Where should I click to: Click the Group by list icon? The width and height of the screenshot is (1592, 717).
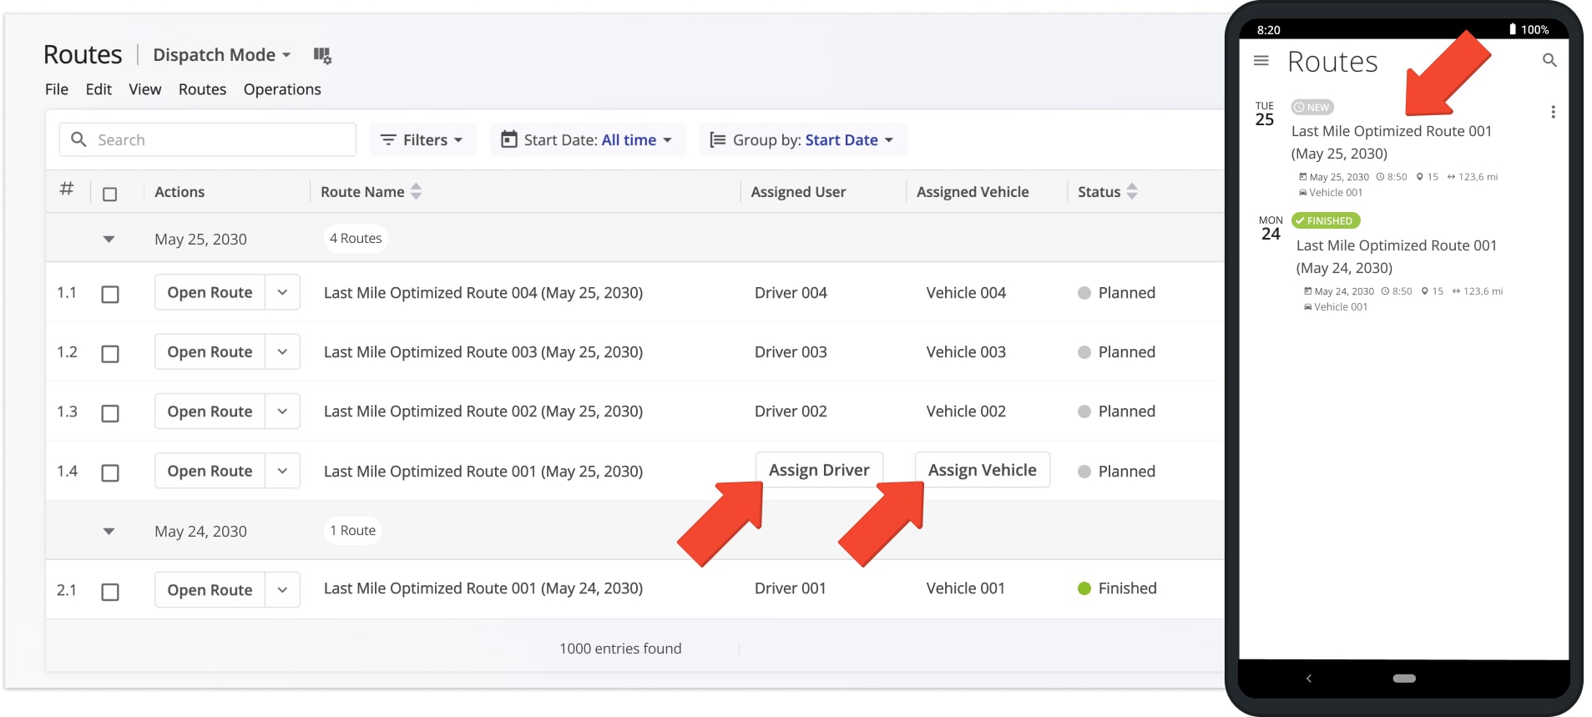pyautogui.click(x=717, y=139)
